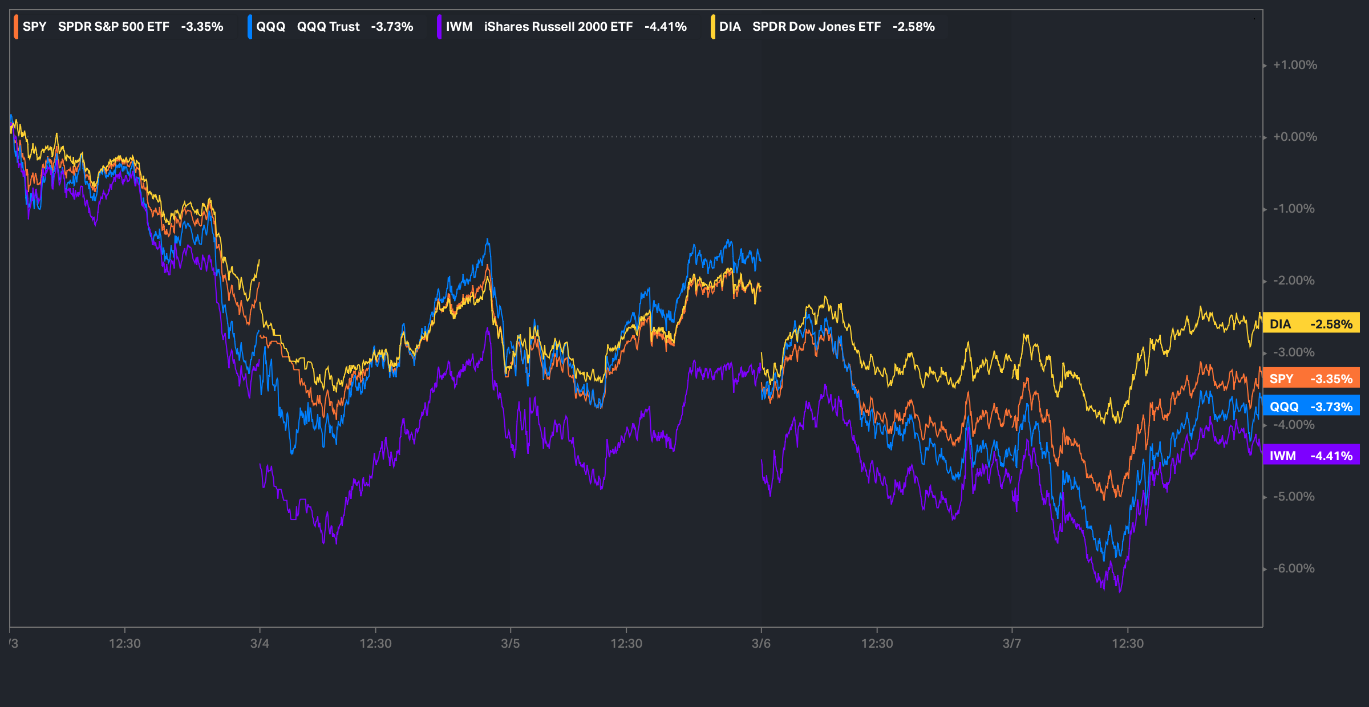Click the -1.00% label on the price axis
This screenshot has width=1369, height=707.
tap(1294, 209)
